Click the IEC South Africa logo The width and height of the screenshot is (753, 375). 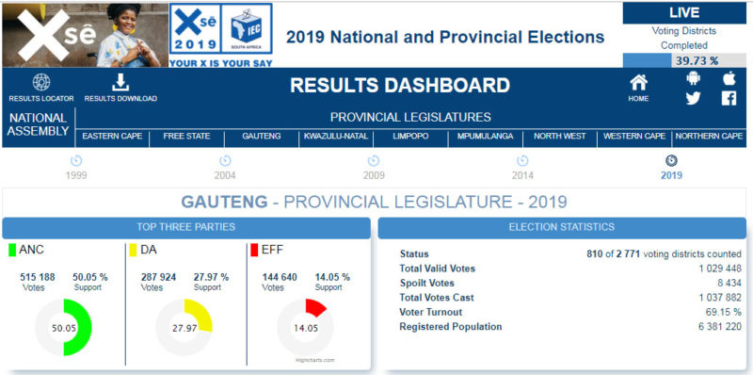pos(247,29)
